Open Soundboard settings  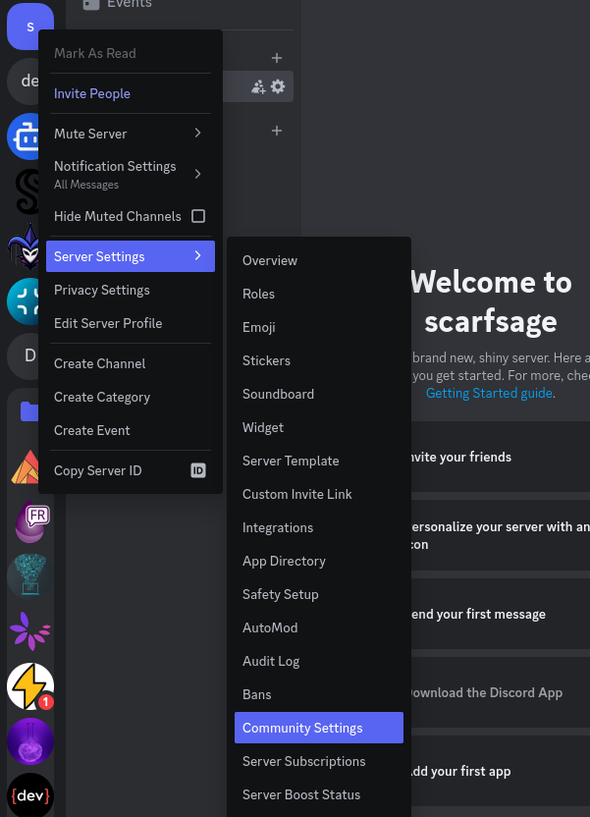319,394
